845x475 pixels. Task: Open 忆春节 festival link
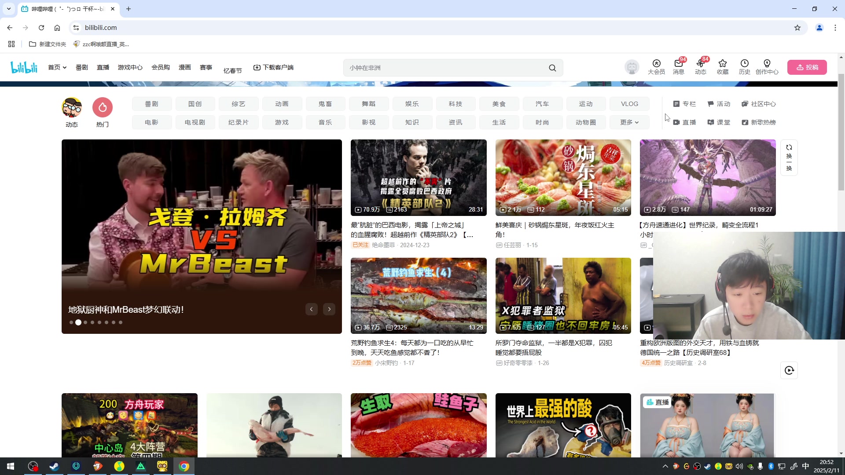pyautogui.click(x=233, y=70)
